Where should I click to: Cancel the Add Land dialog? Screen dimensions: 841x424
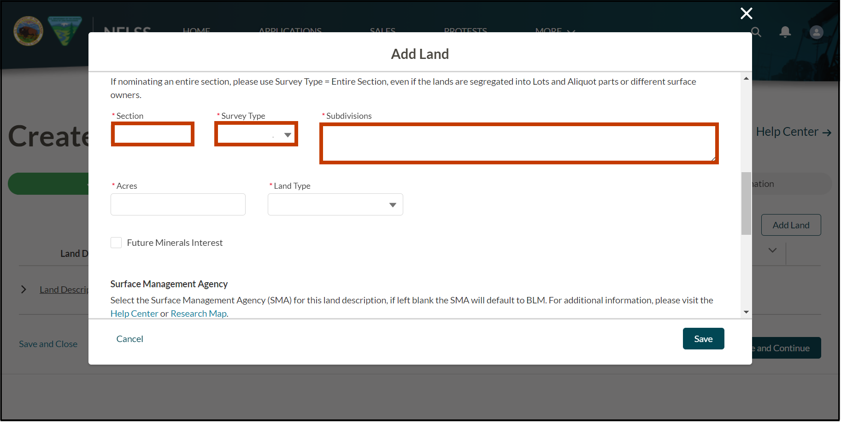[129, 338]
